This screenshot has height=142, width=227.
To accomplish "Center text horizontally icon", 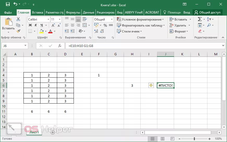I will [x=73, y=25].
